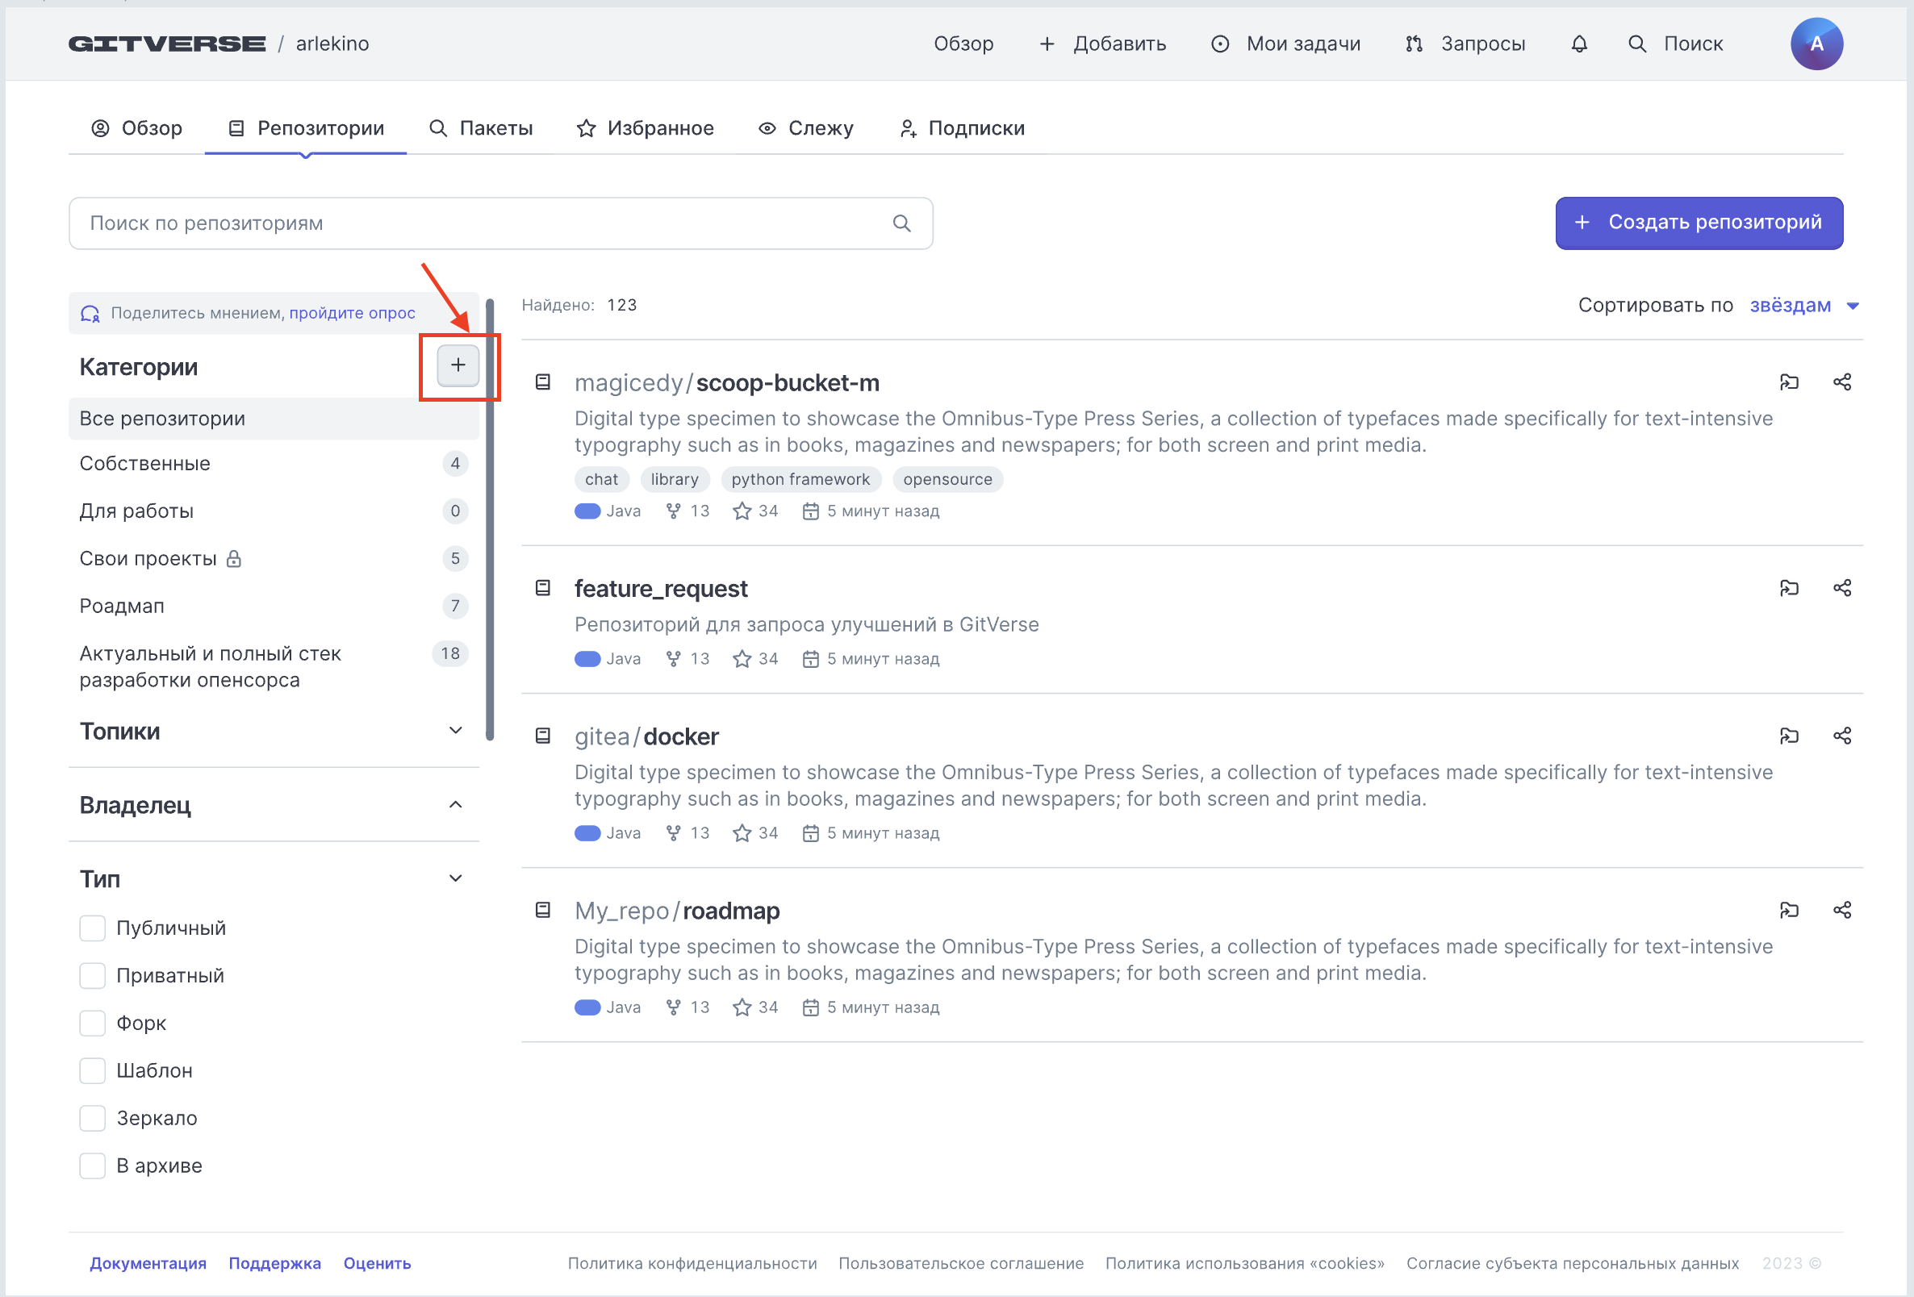Image resolution: width=1914 pixels, height=1297 pixels.
Task: Click the magnifier icon in repository search
Action: tap(901, 223)
